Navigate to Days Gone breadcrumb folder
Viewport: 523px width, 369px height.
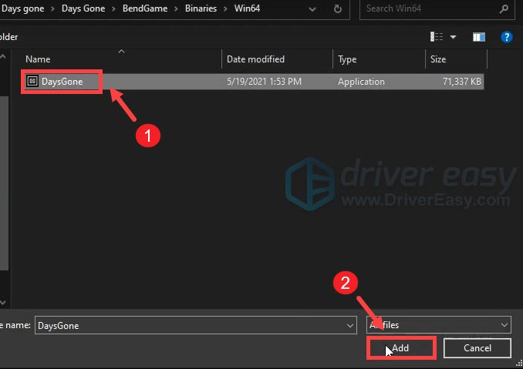(x=83, y=8)
